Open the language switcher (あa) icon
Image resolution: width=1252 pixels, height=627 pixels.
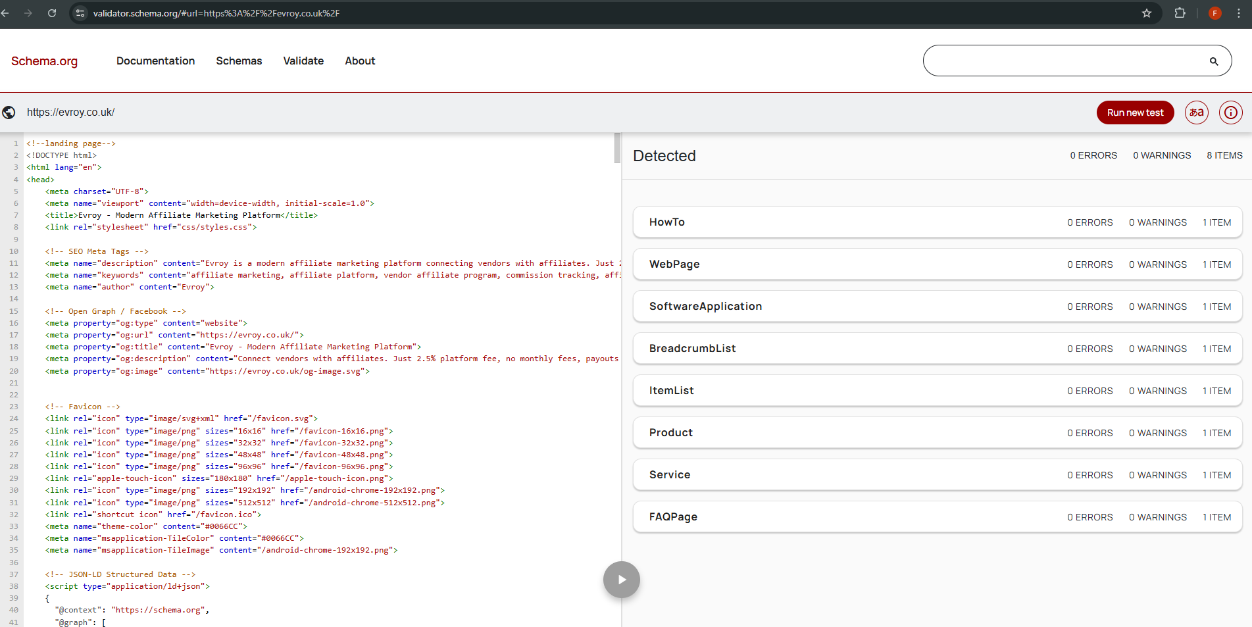[1196, 113]
